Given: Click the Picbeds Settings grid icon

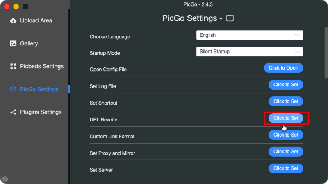Looking at the screenshot, I should click(x=13, y=66).
